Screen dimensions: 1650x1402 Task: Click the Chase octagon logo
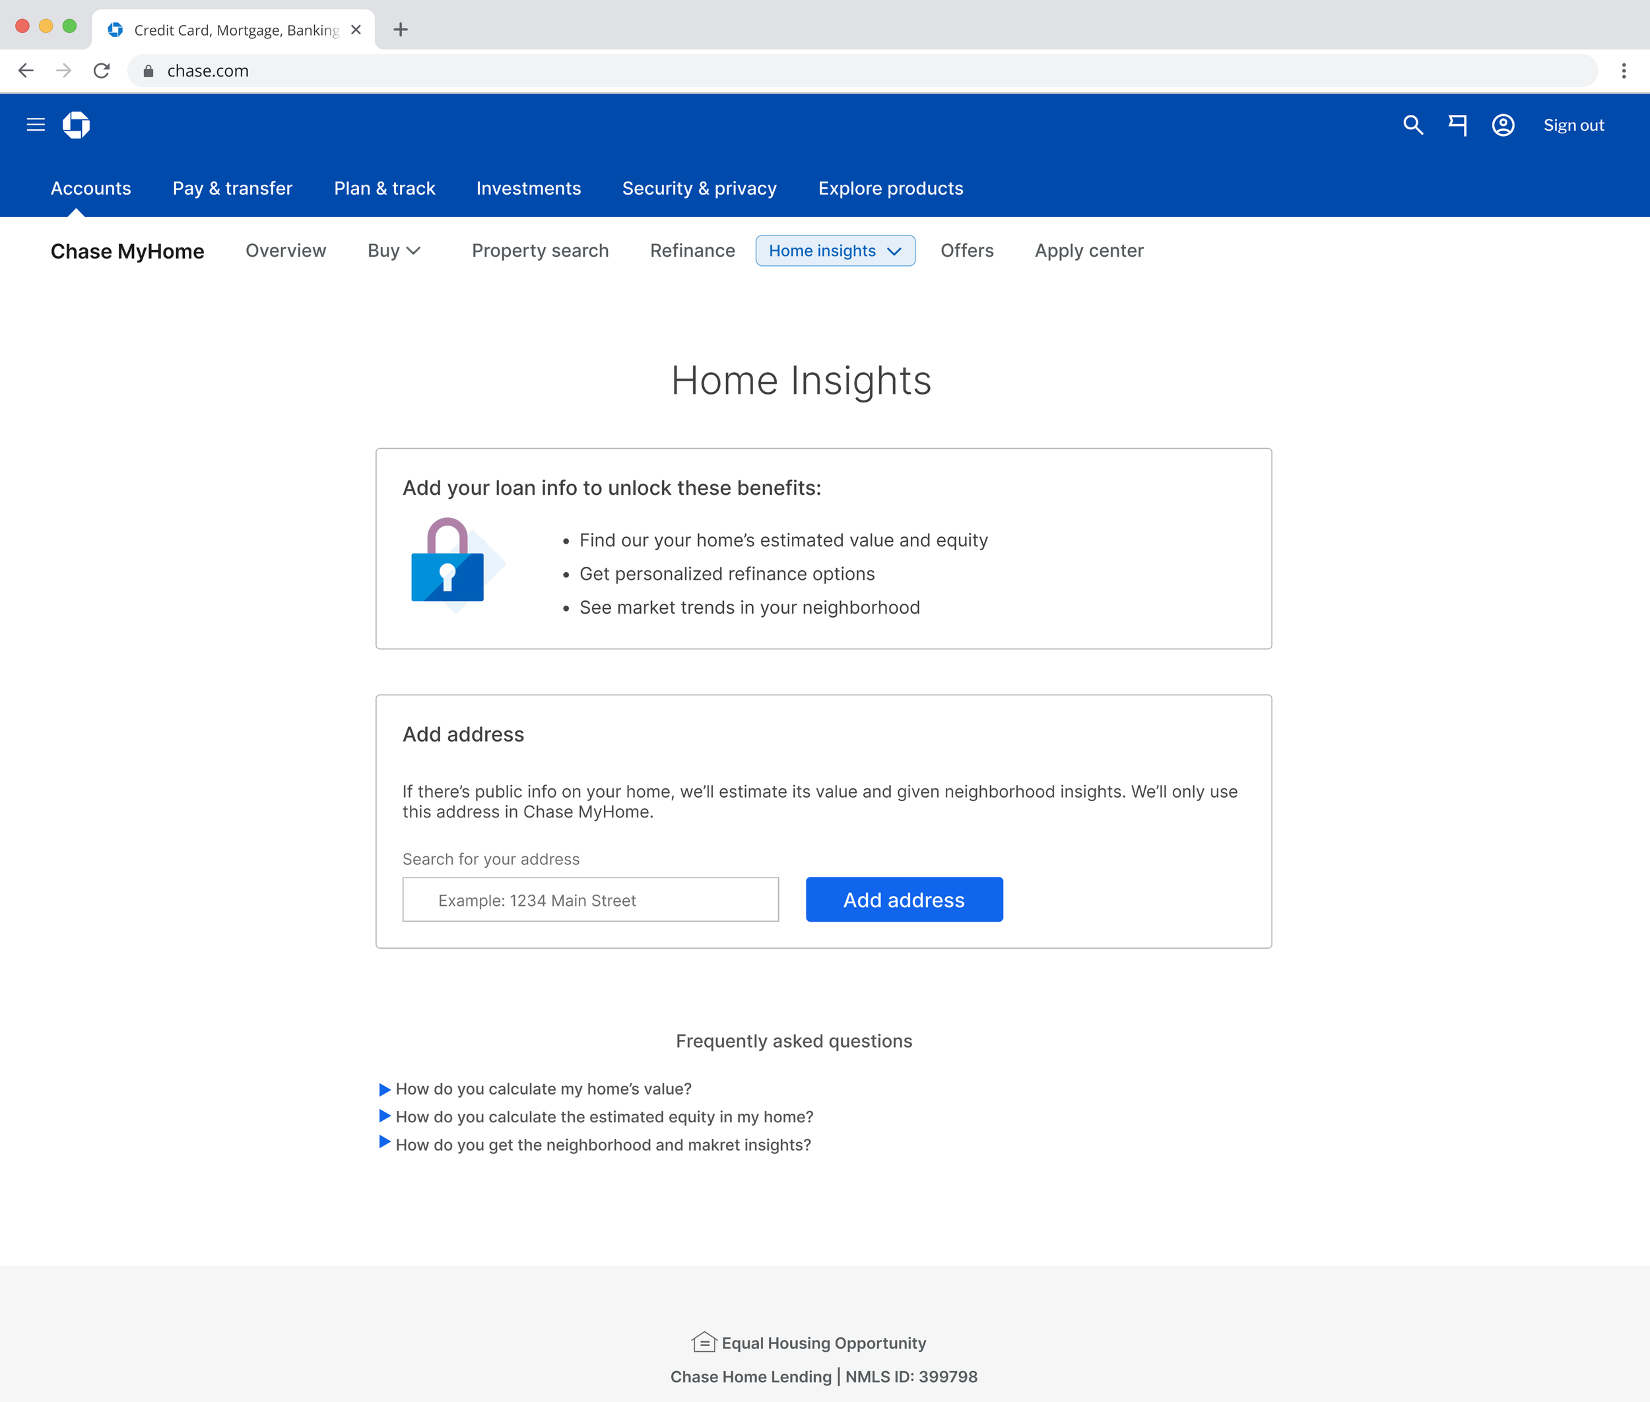77,125
